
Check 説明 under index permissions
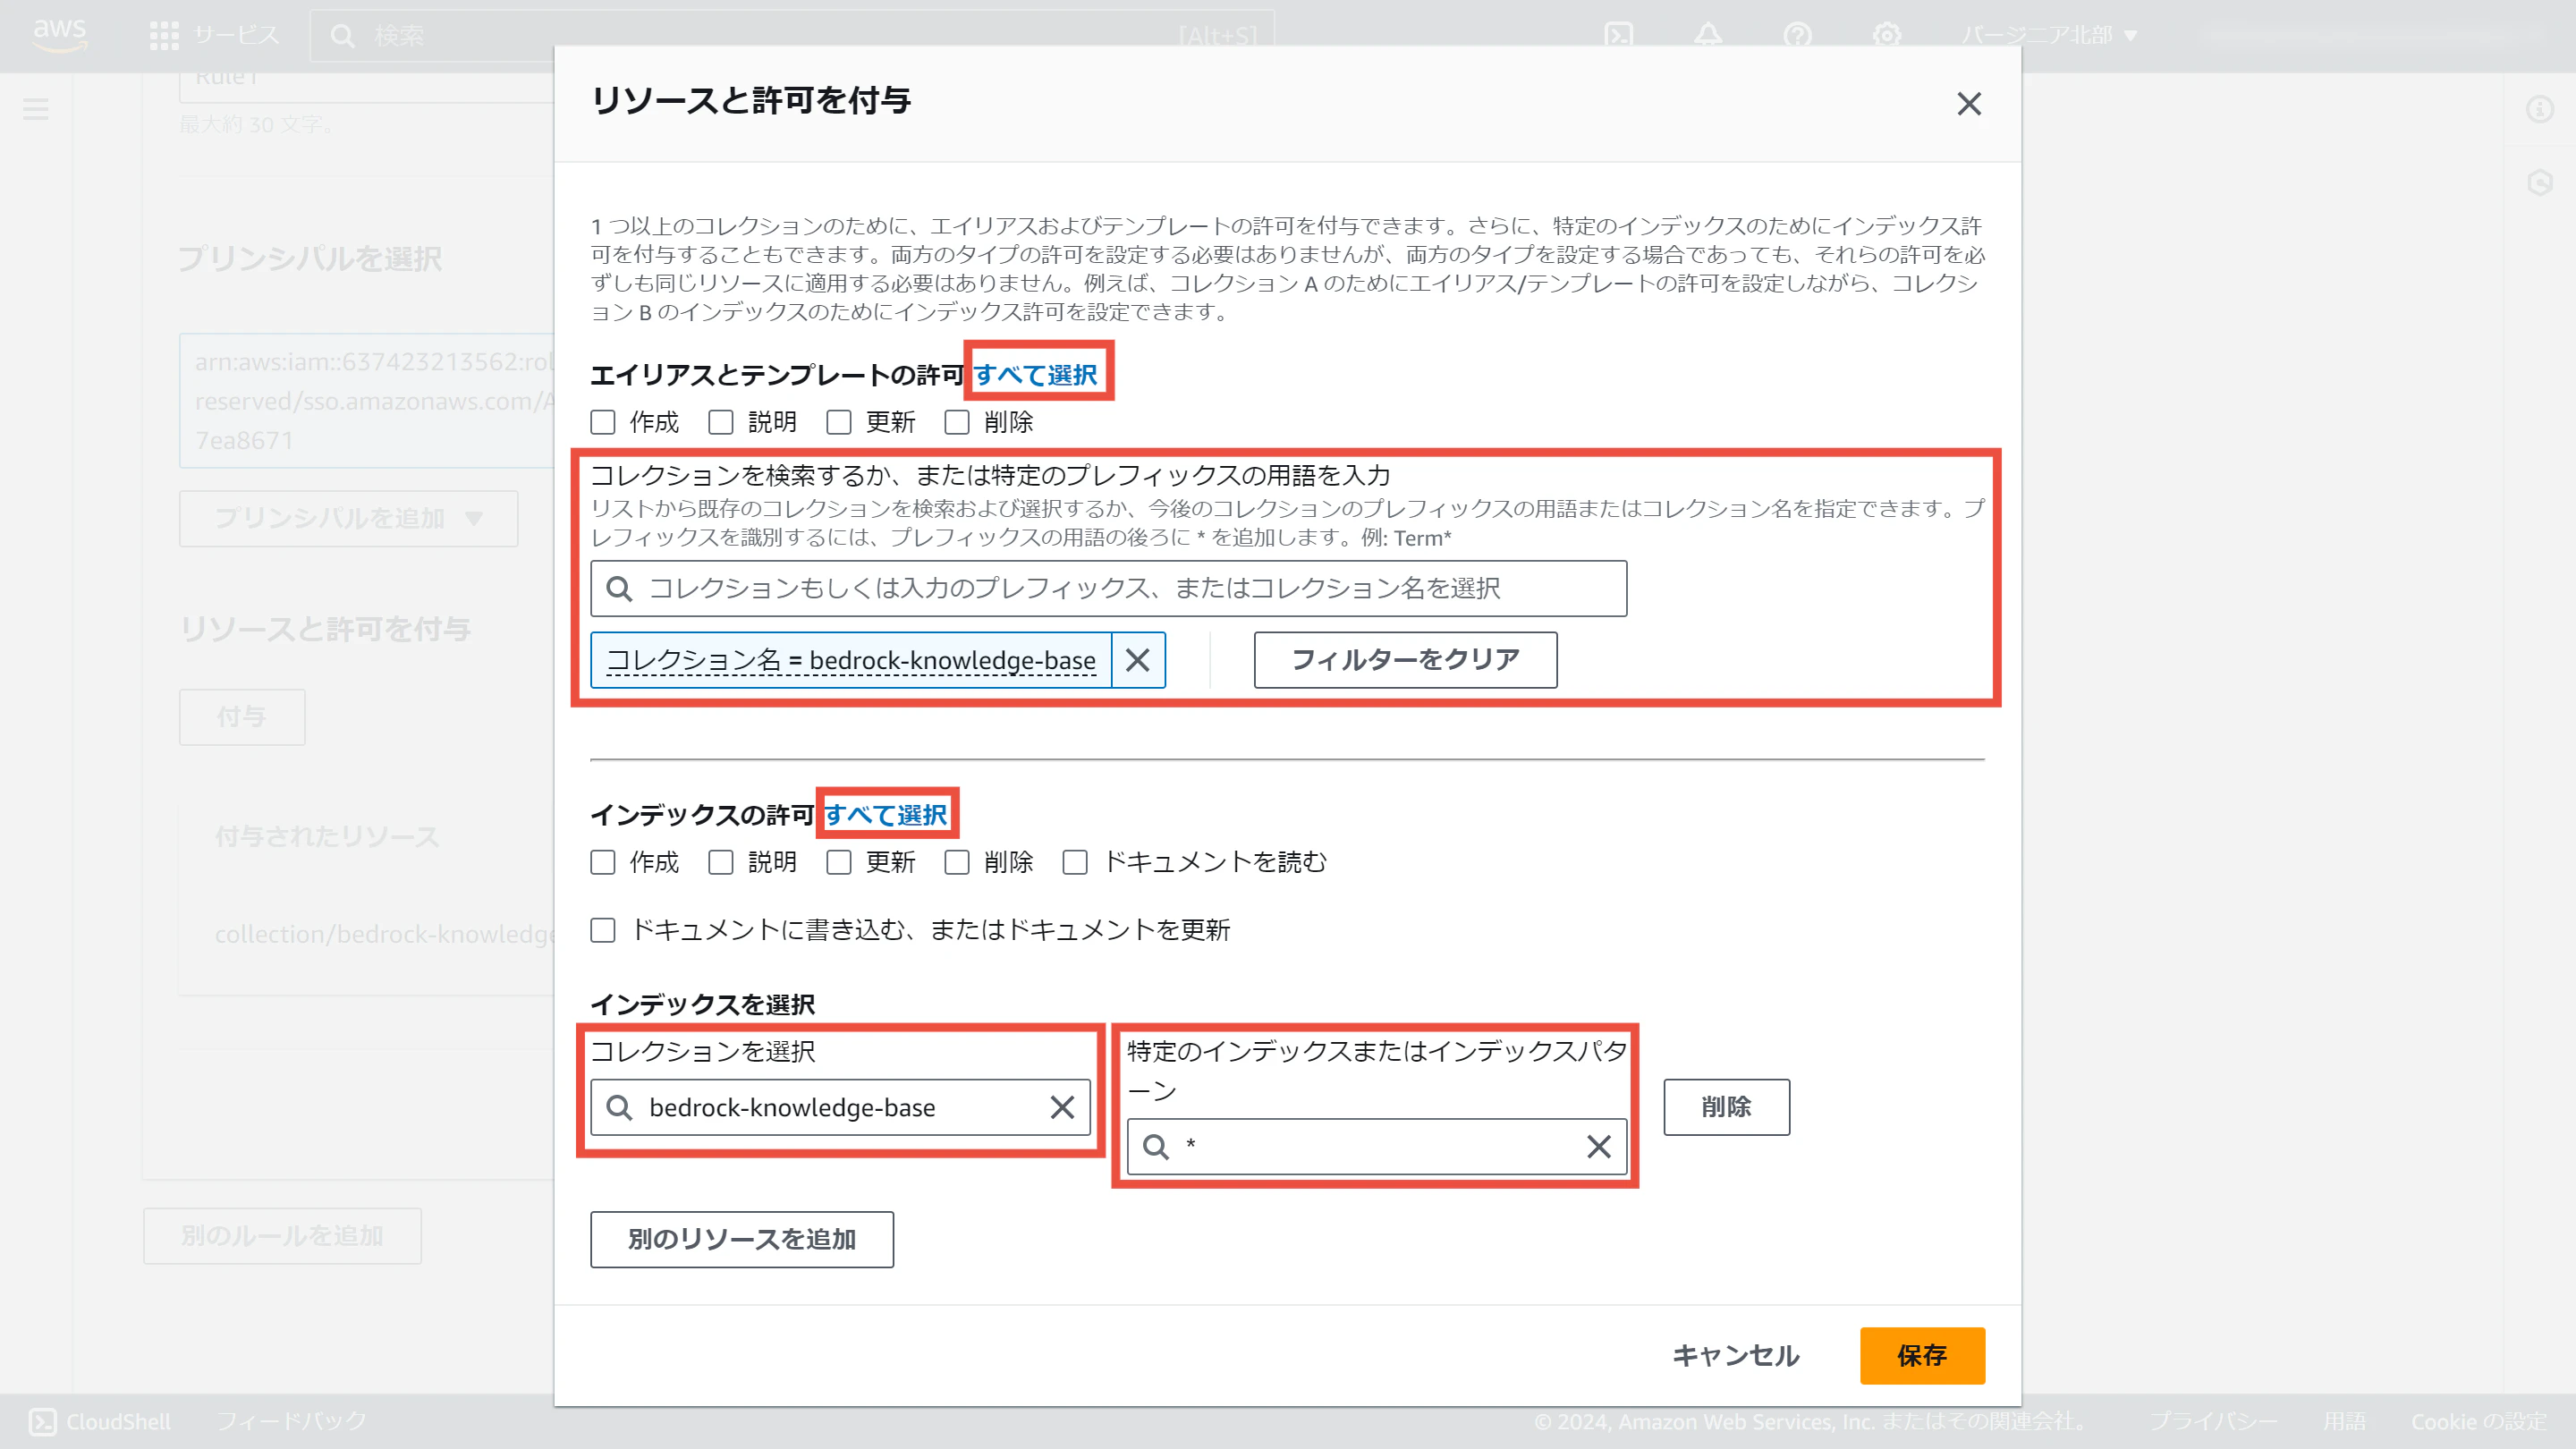click(x=720, y=862)
